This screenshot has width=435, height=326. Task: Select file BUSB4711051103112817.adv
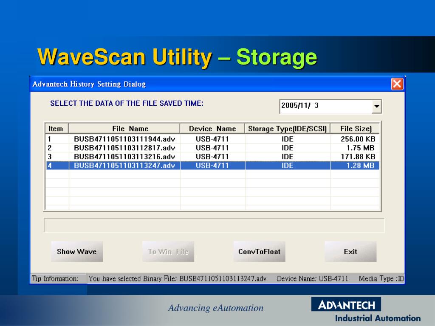pos(124,148)
